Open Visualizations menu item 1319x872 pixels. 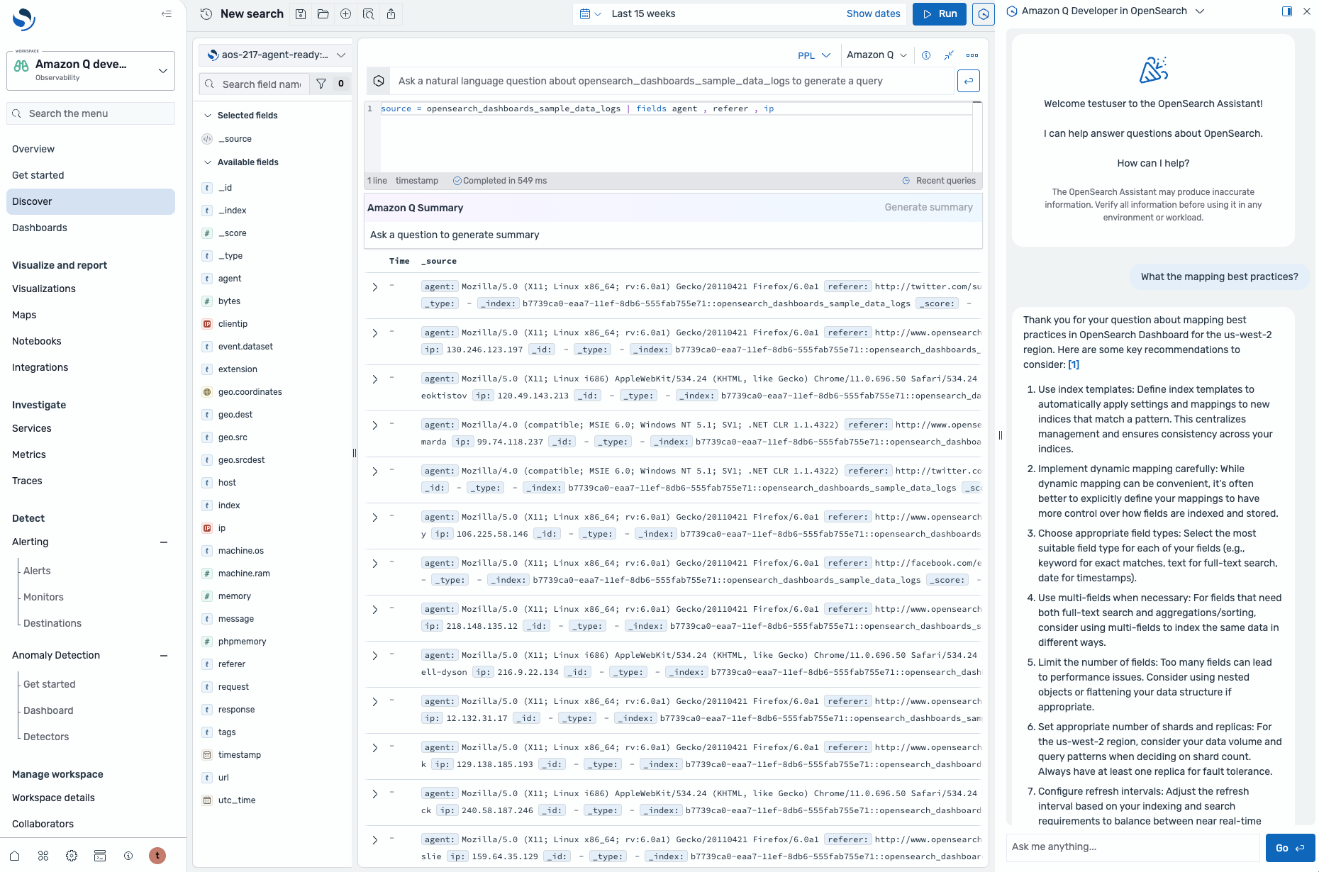(44, 289)
